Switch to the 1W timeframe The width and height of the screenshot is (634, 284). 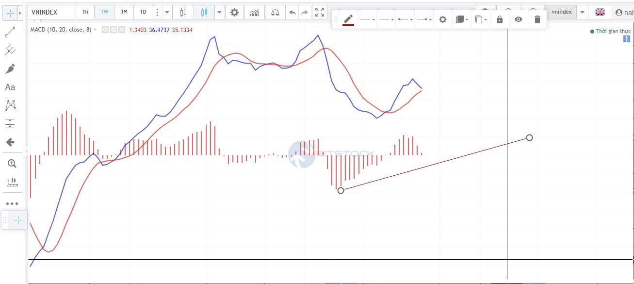[105, 12]
